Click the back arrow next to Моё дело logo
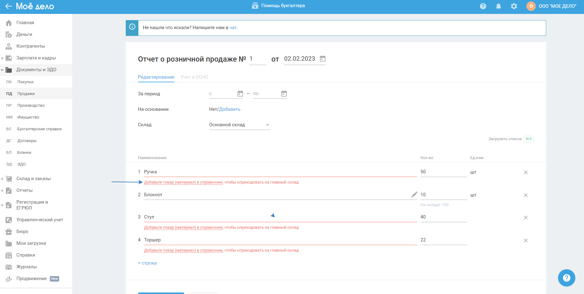 pos(9,6)
